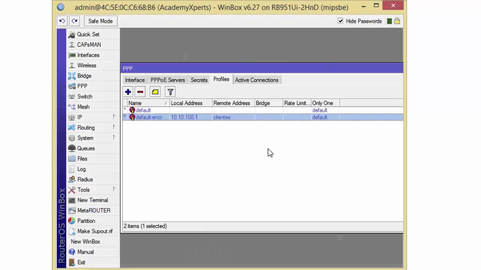Open New Terminal
The image size is (481, 270).
[92, 200]
